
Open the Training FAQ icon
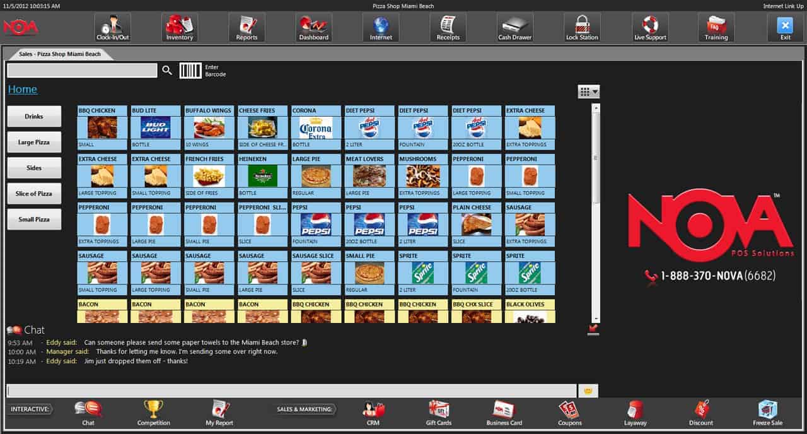[716, 27]
